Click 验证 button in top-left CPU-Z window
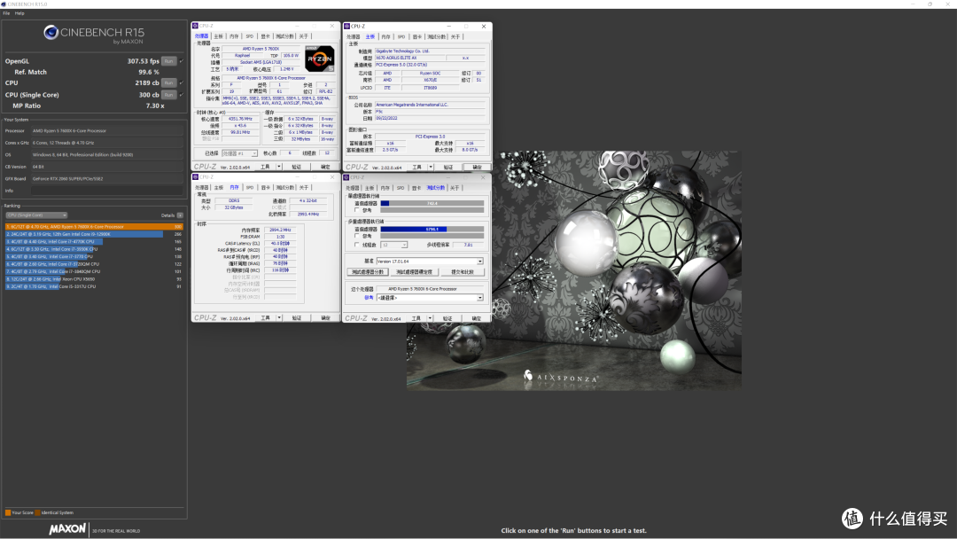This screenshot has width=957, height=539. click(x=297, y=167)
